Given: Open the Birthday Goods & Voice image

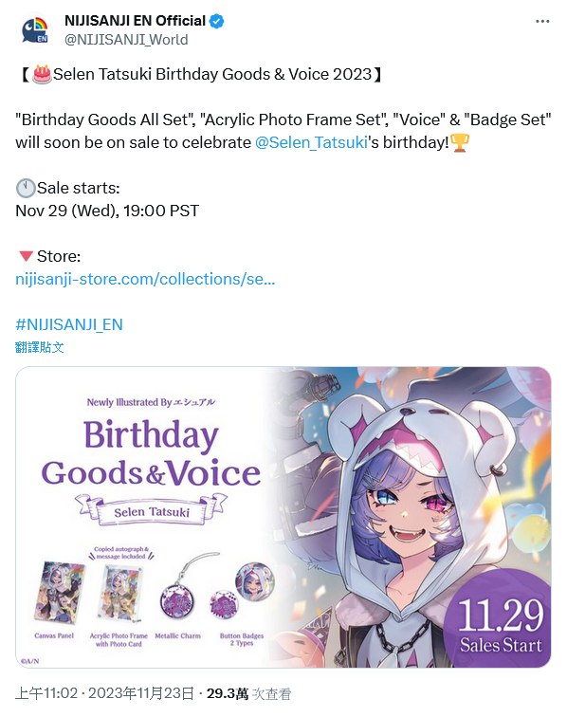Looking at the screenshot, I should click(x=283, y=517).
